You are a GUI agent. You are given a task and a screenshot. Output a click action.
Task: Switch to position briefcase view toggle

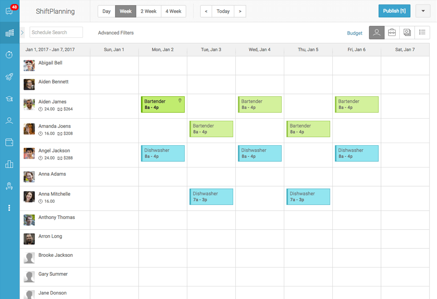[x=392, y=32]
